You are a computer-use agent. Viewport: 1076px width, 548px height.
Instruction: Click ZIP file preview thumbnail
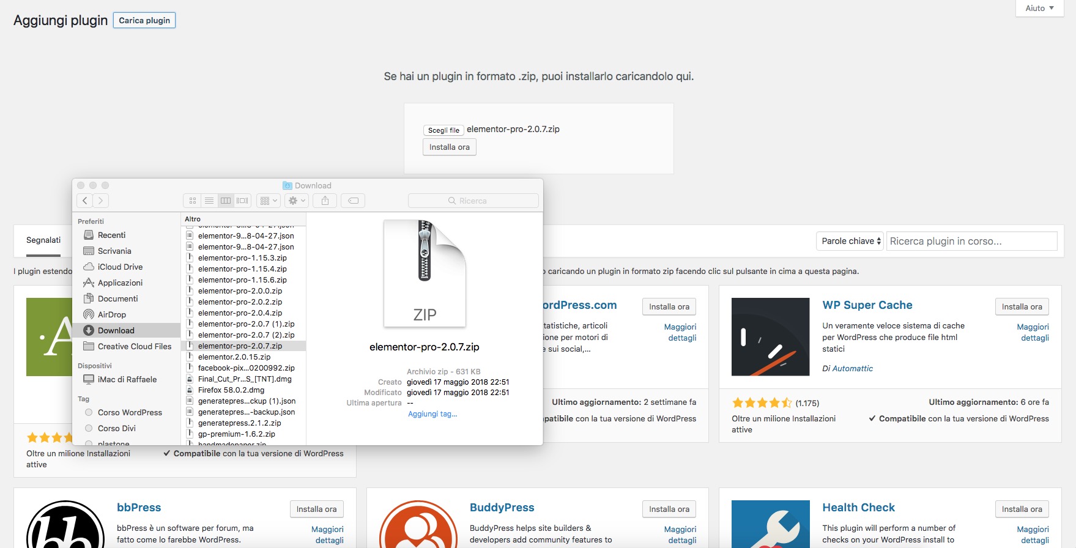(x=425, y=273)
